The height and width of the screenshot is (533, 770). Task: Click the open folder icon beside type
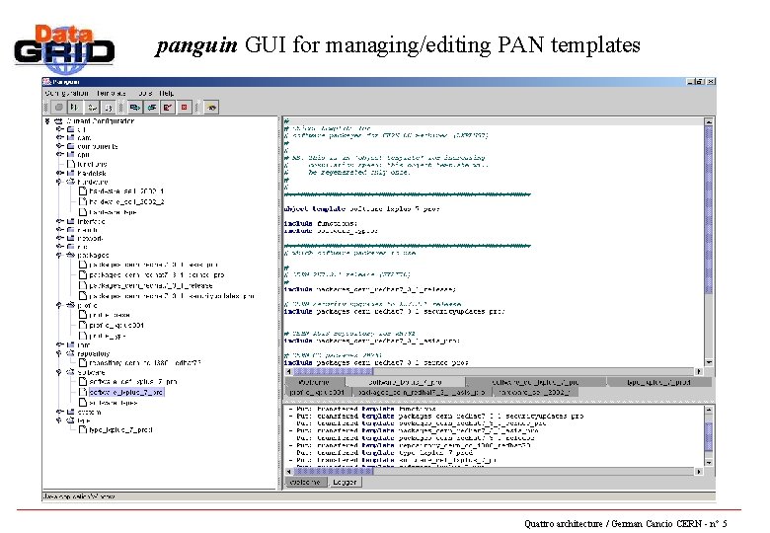(x=70, y=420)
